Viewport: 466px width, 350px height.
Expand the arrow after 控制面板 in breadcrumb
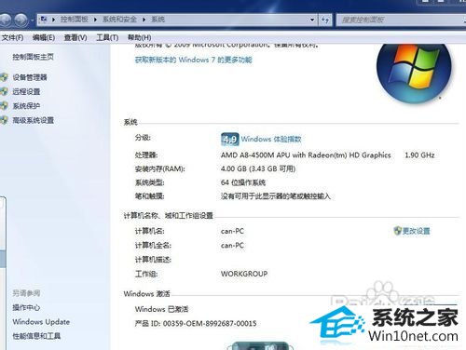95,20
